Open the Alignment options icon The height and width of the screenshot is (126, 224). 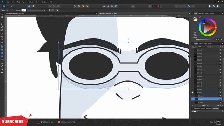pyautogui.click(x=133, y=6)
